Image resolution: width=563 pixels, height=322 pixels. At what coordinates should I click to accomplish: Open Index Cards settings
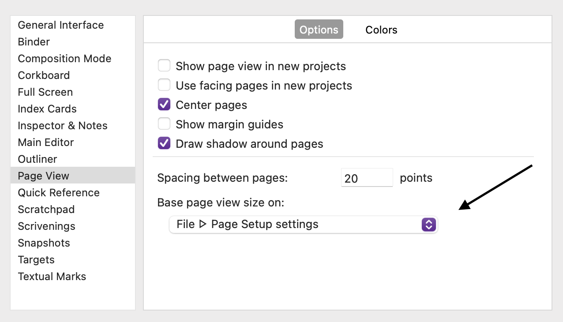(73, 109)
